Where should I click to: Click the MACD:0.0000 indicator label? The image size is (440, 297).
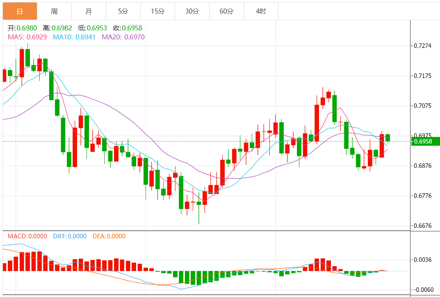click(x=27, y=236)
